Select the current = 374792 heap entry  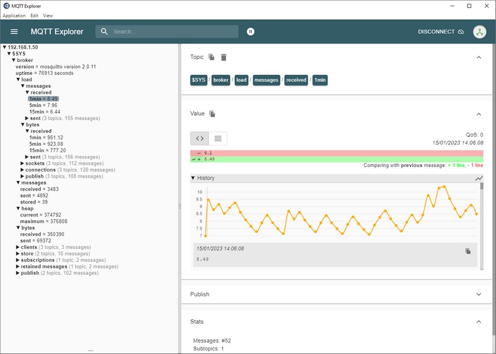pyautogui.click(x=40, y=215)
